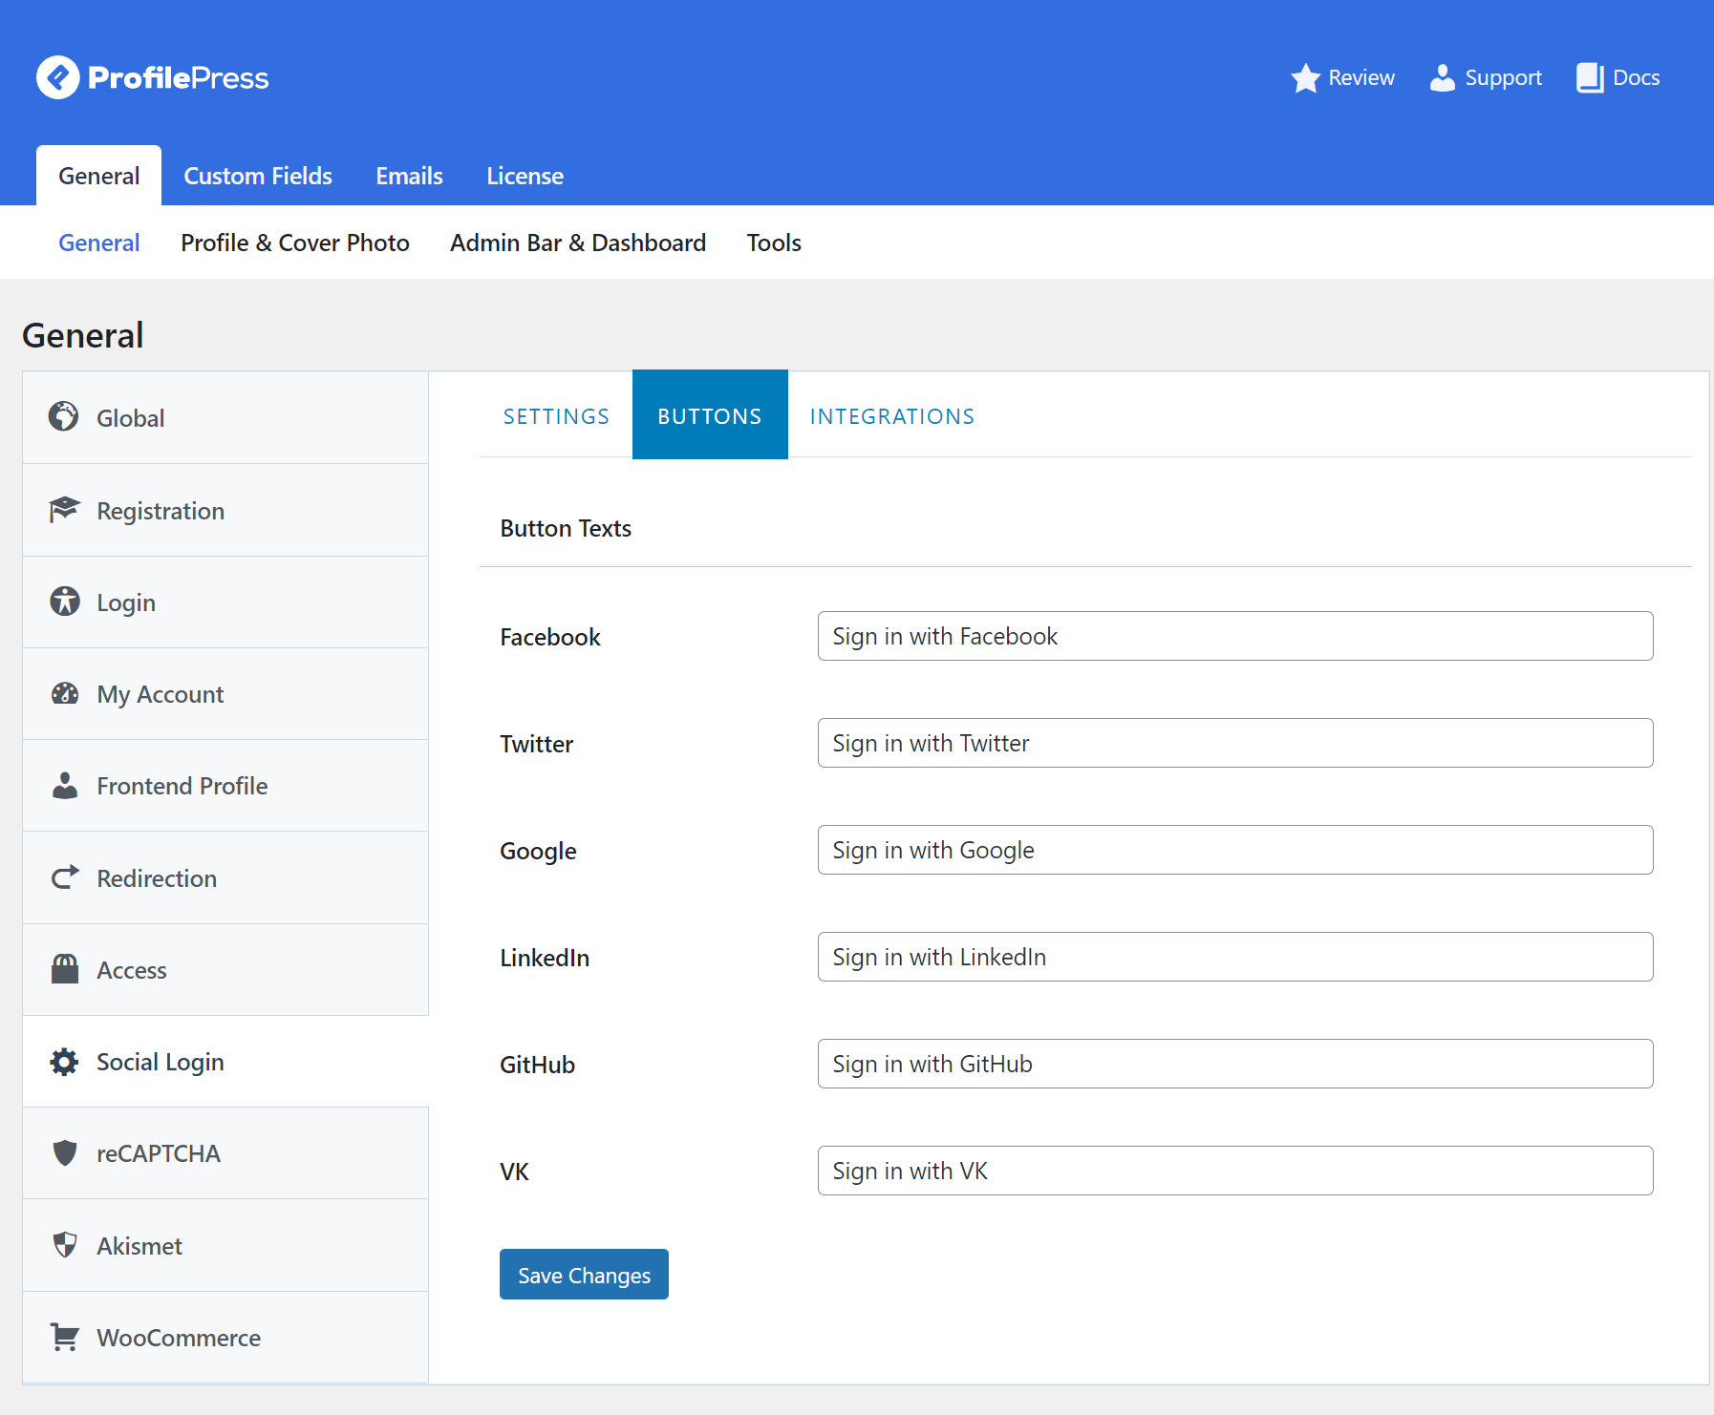Click the GitHub button text field
Image resolution: width=1714 pixels, height=1415 pixels.
(1235, 1064)
